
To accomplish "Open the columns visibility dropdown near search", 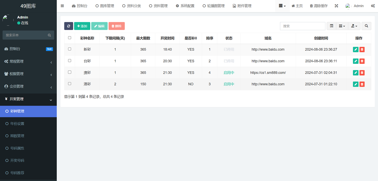I will point(342,26).
